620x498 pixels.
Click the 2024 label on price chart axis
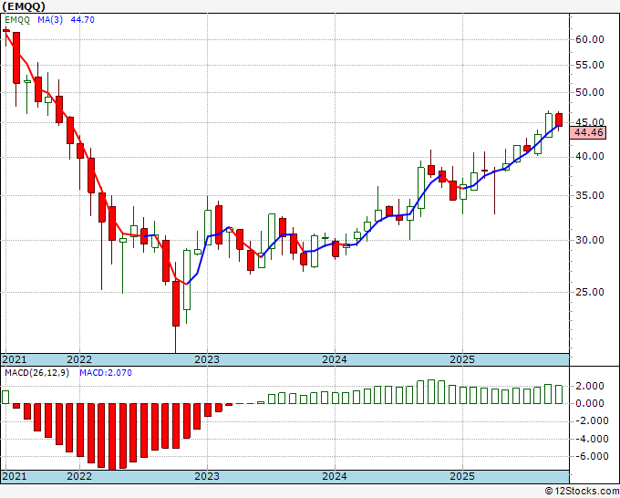tap(335, 359)
